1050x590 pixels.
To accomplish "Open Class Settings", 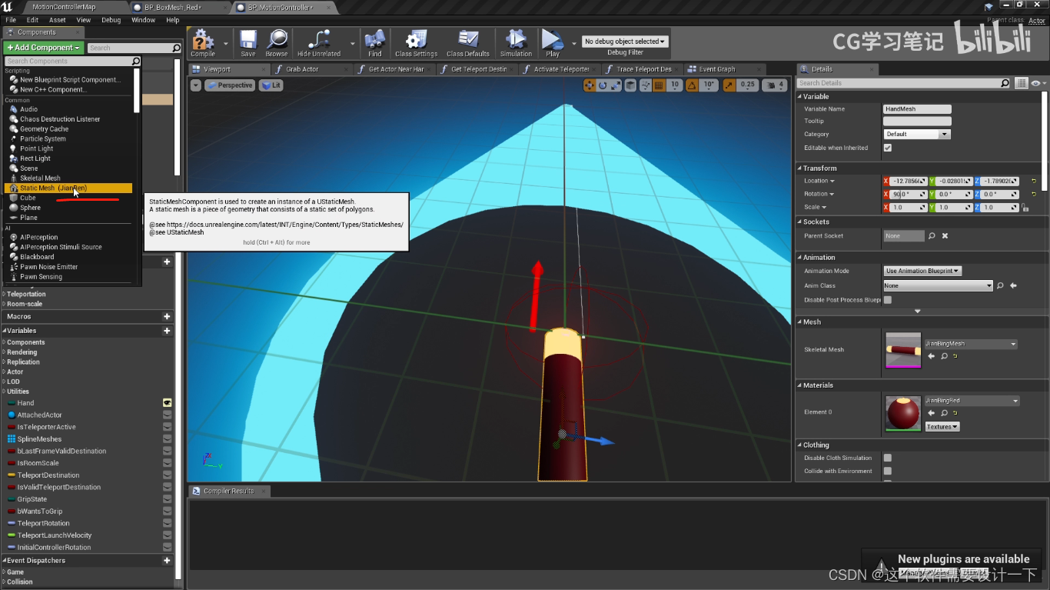I will coord(416,43).
